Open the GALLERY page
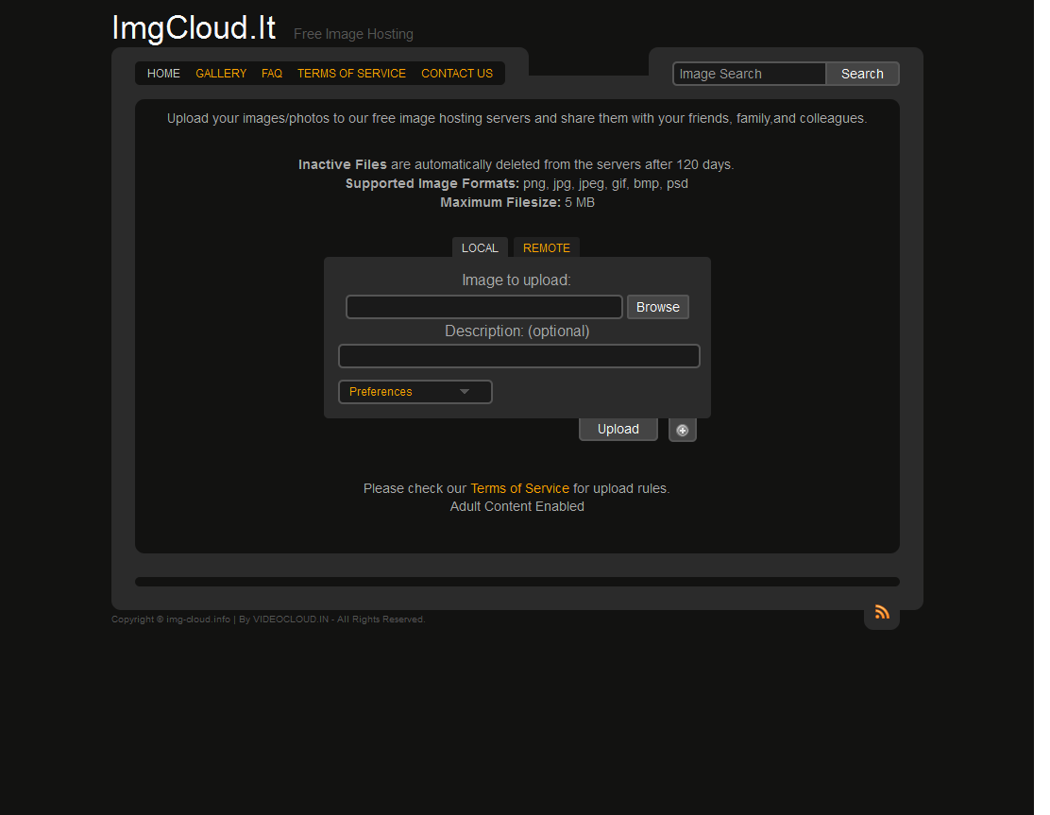This screenshot has width=1050, height=815. [221, 74]
